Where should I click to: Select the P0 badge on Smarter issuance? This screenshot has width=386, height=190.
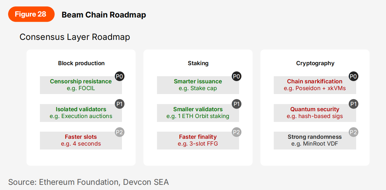236,77
